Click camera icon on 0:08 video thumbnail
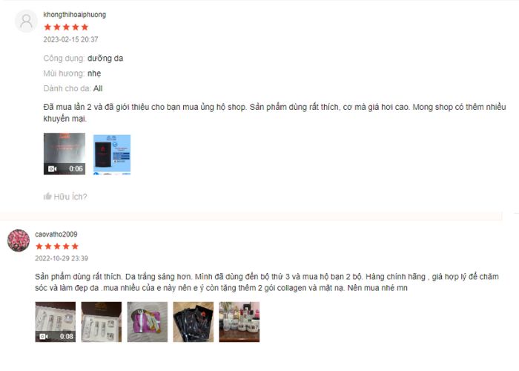This screenshot has height=371, width=519. [x=44, y=337]
